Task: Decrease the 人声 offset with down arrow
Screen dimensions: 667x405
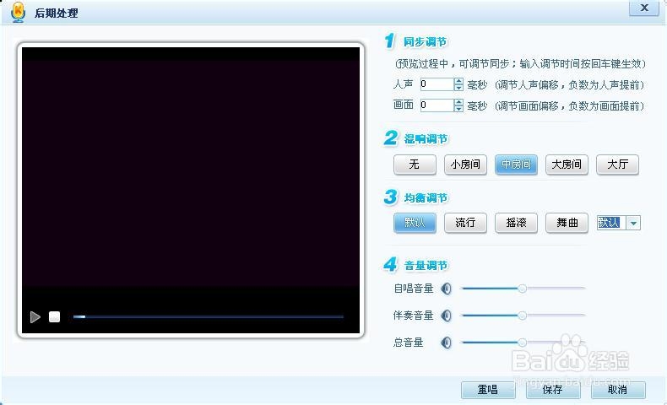Action: 458,88
